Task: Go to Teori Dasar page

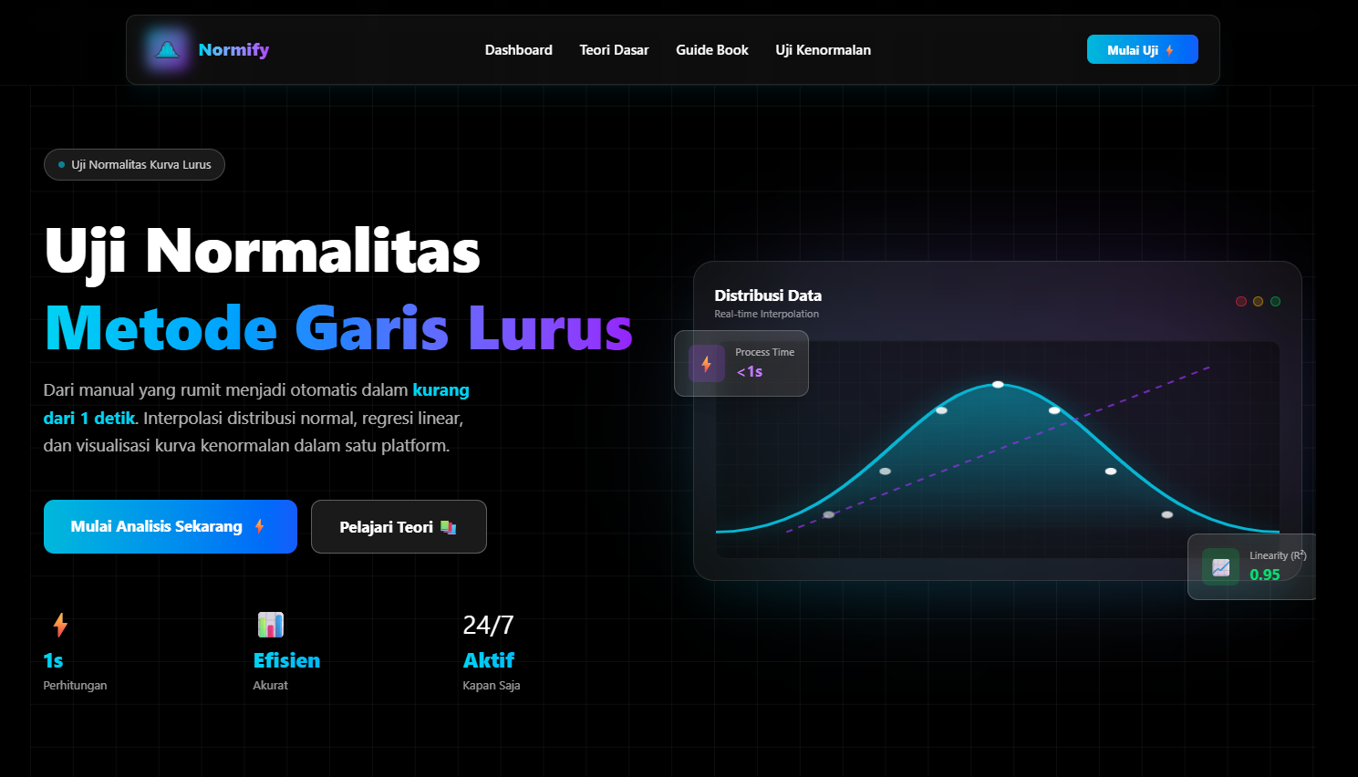Action: [x=614, y=50]
